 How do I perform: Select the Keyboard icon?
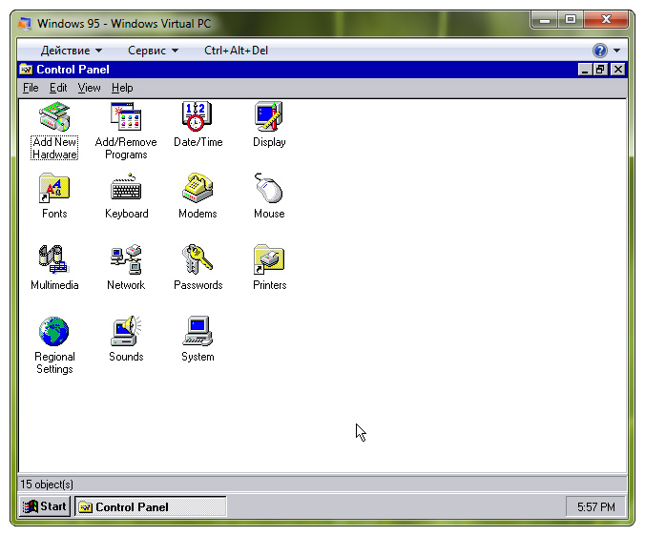[x=126, y=188]
